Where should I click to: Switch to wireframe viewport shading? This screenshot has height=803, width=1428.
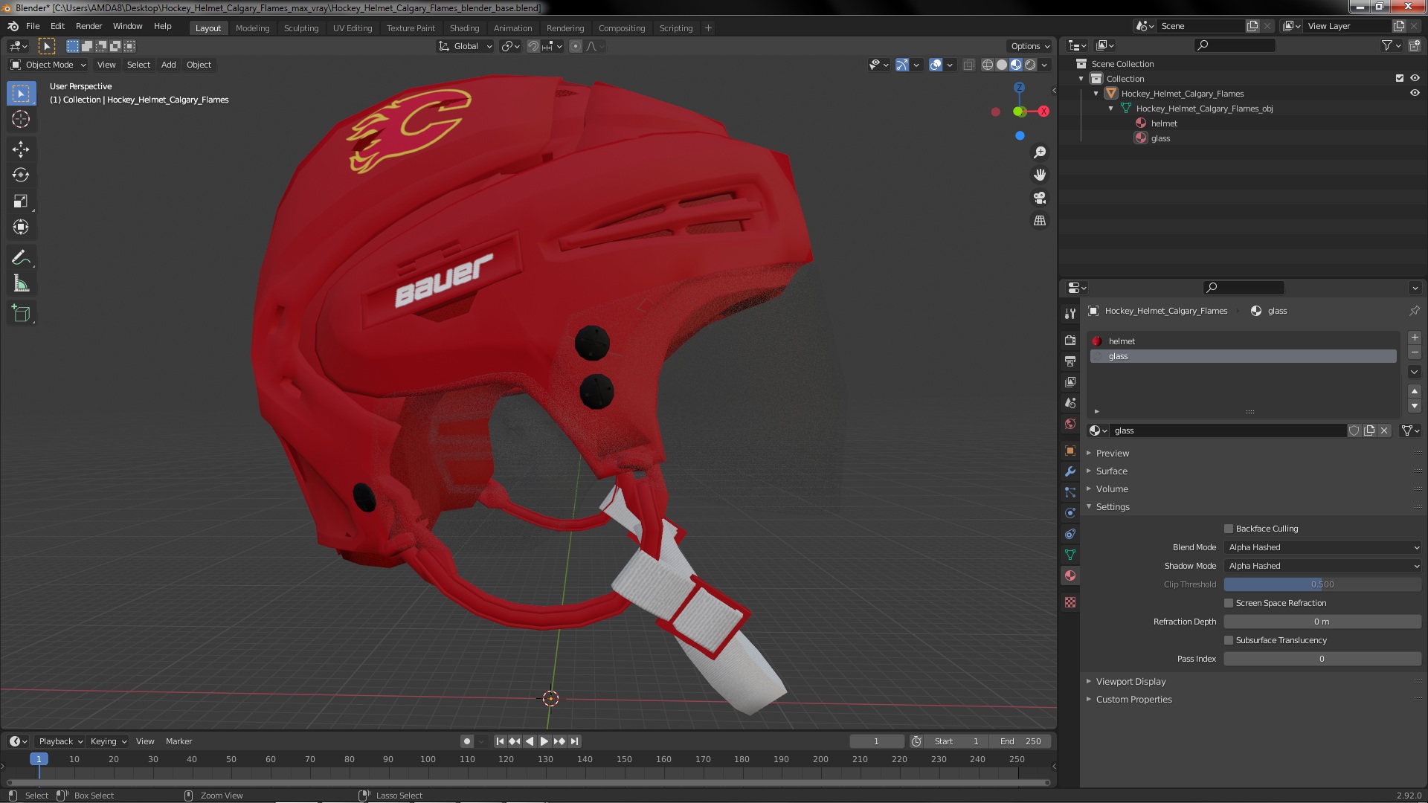(x=988, y=65)
